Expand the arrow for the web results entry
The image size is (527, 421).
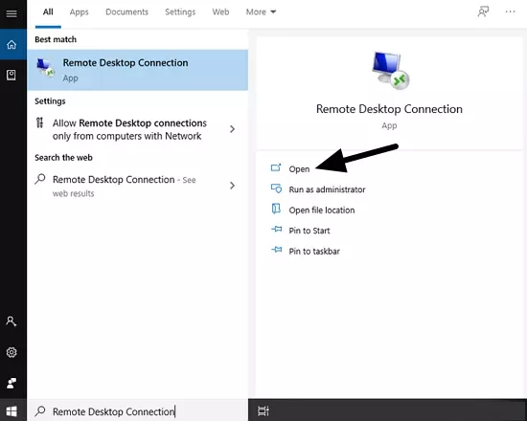[232, 186]
